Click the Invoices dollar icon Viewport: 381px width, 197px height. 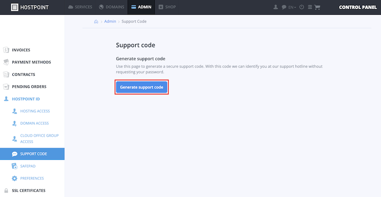point(6,50)
